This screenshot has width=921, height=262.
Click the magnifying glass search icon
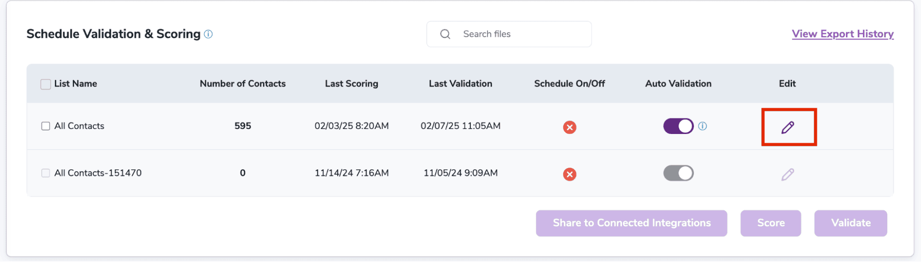[445, 34]
